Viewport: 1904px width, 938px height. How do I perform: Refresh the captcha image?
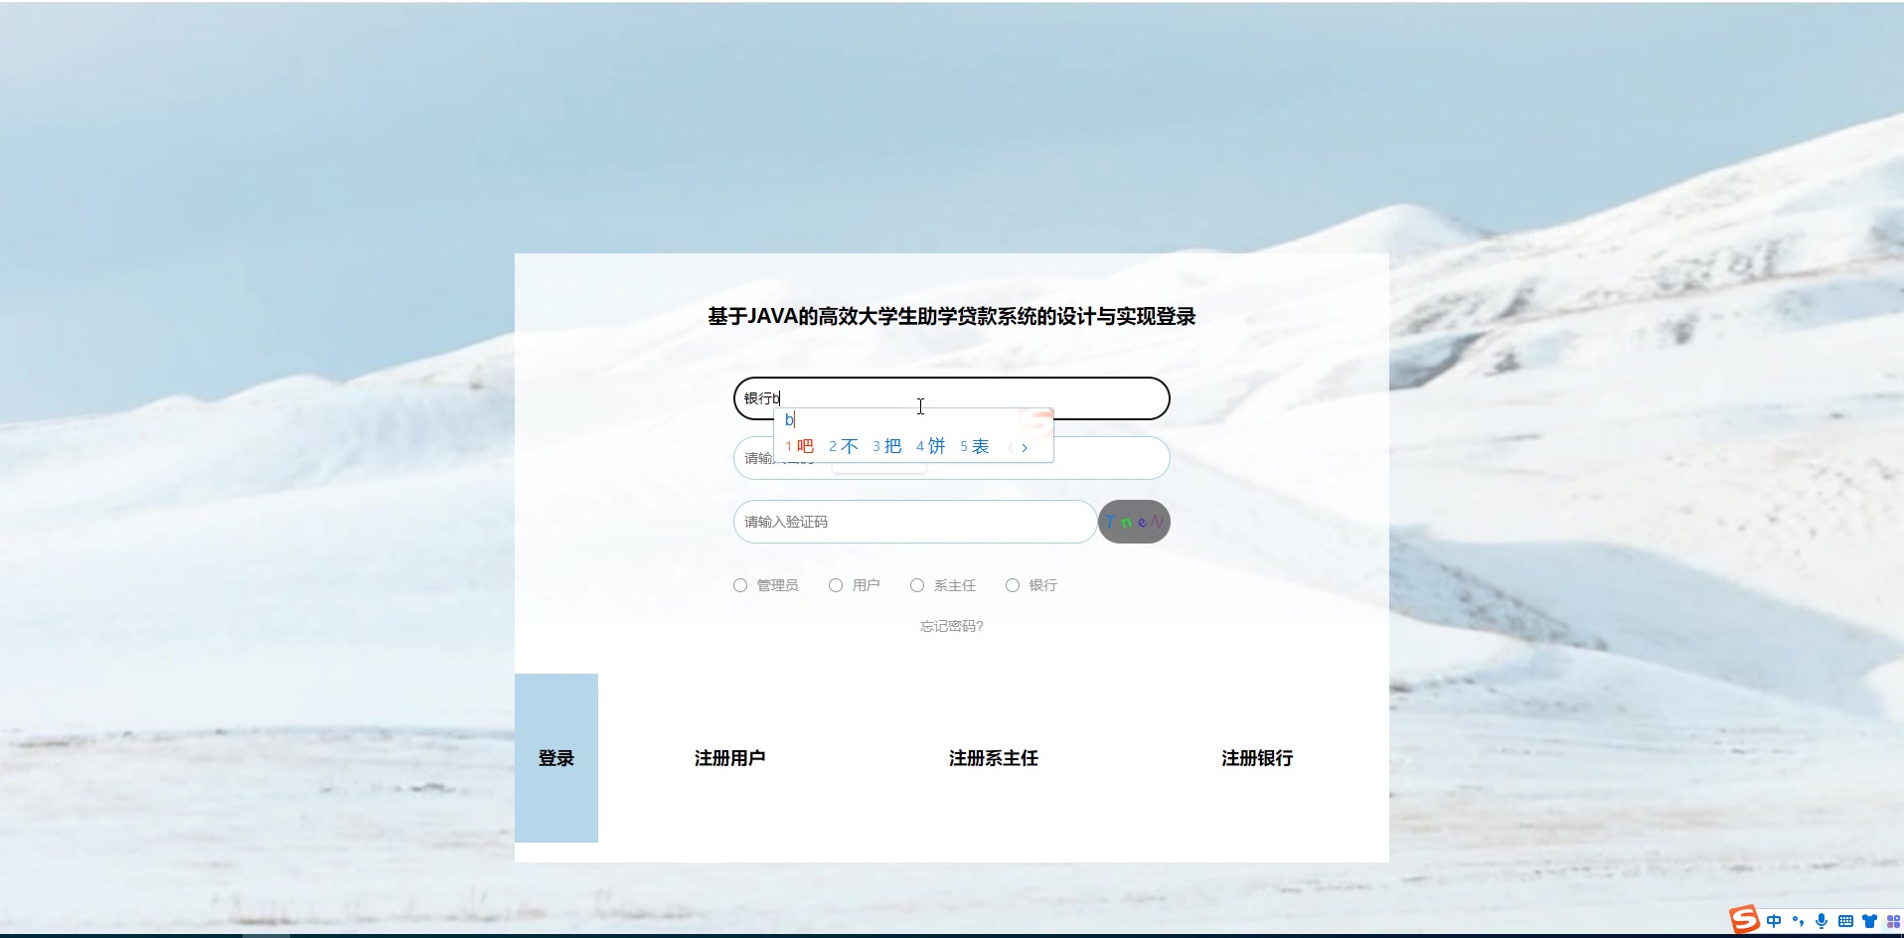coord(1134,522)
